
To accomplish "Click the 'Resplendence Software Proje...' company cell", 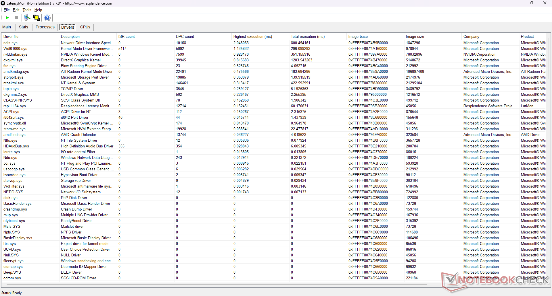I will (x=490, y=106).
